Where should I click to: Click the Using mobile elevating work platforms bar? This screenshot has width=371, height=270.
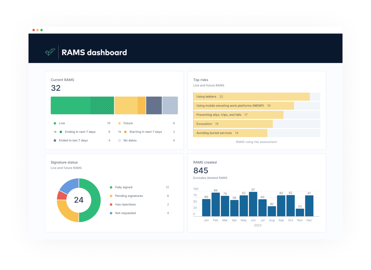point(244,106)
